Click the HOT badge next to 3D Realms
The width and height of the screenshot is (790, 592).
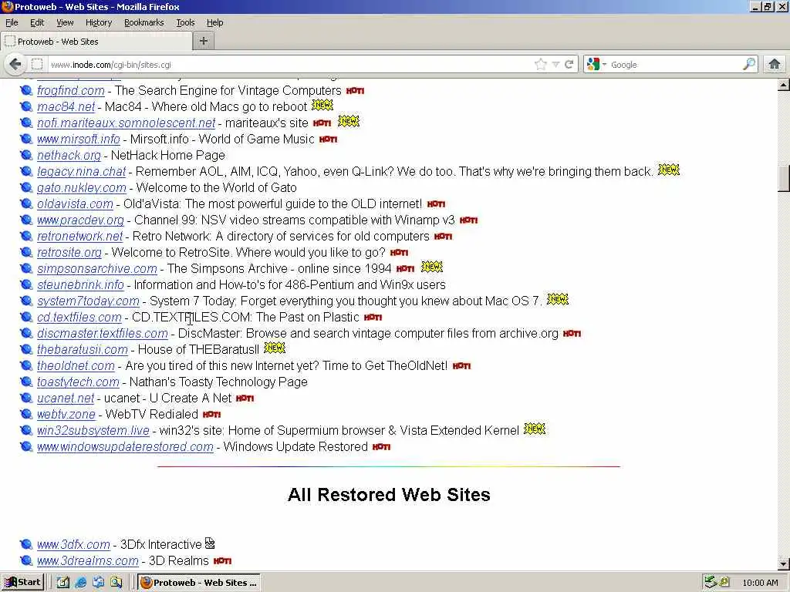point(222,561)
